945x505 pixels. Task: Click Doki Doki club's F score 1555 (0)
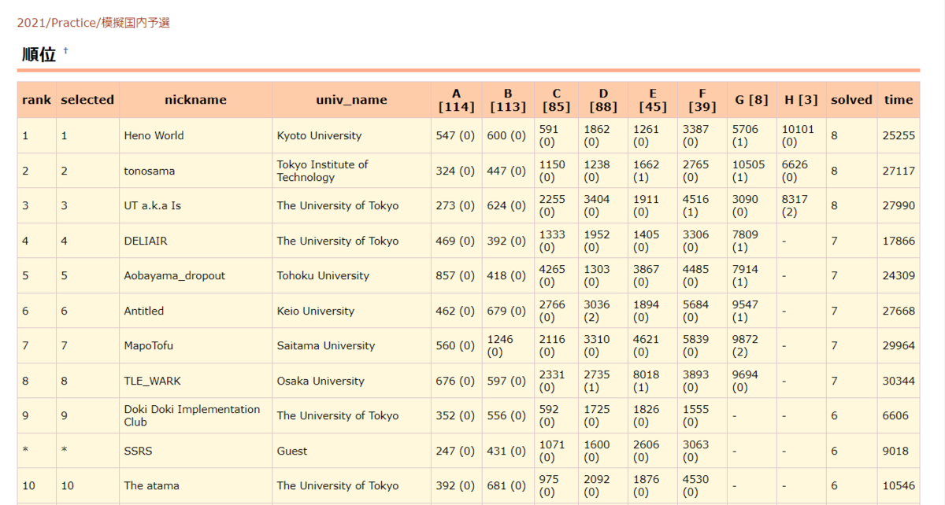tap(702, 415)
